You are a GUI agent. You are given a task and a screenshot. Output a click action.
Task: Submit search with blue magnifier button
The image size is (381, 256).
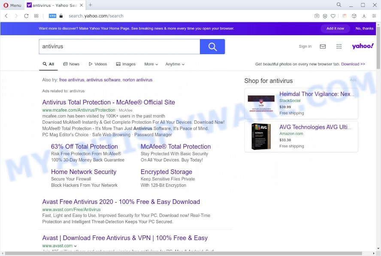[212, 46]
